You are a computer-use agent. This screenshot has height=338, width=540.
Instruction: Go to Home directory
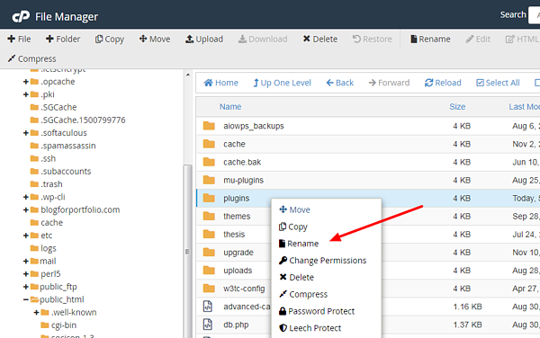[220, 83]
